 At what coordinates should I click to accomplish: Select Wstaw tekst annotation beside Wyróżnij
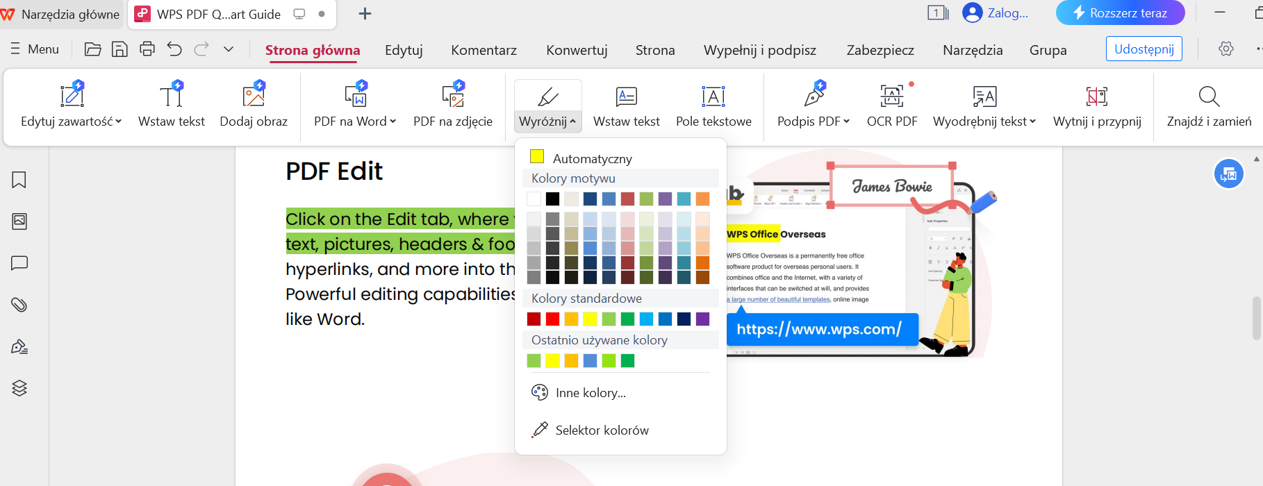click(x=627, y=105)
